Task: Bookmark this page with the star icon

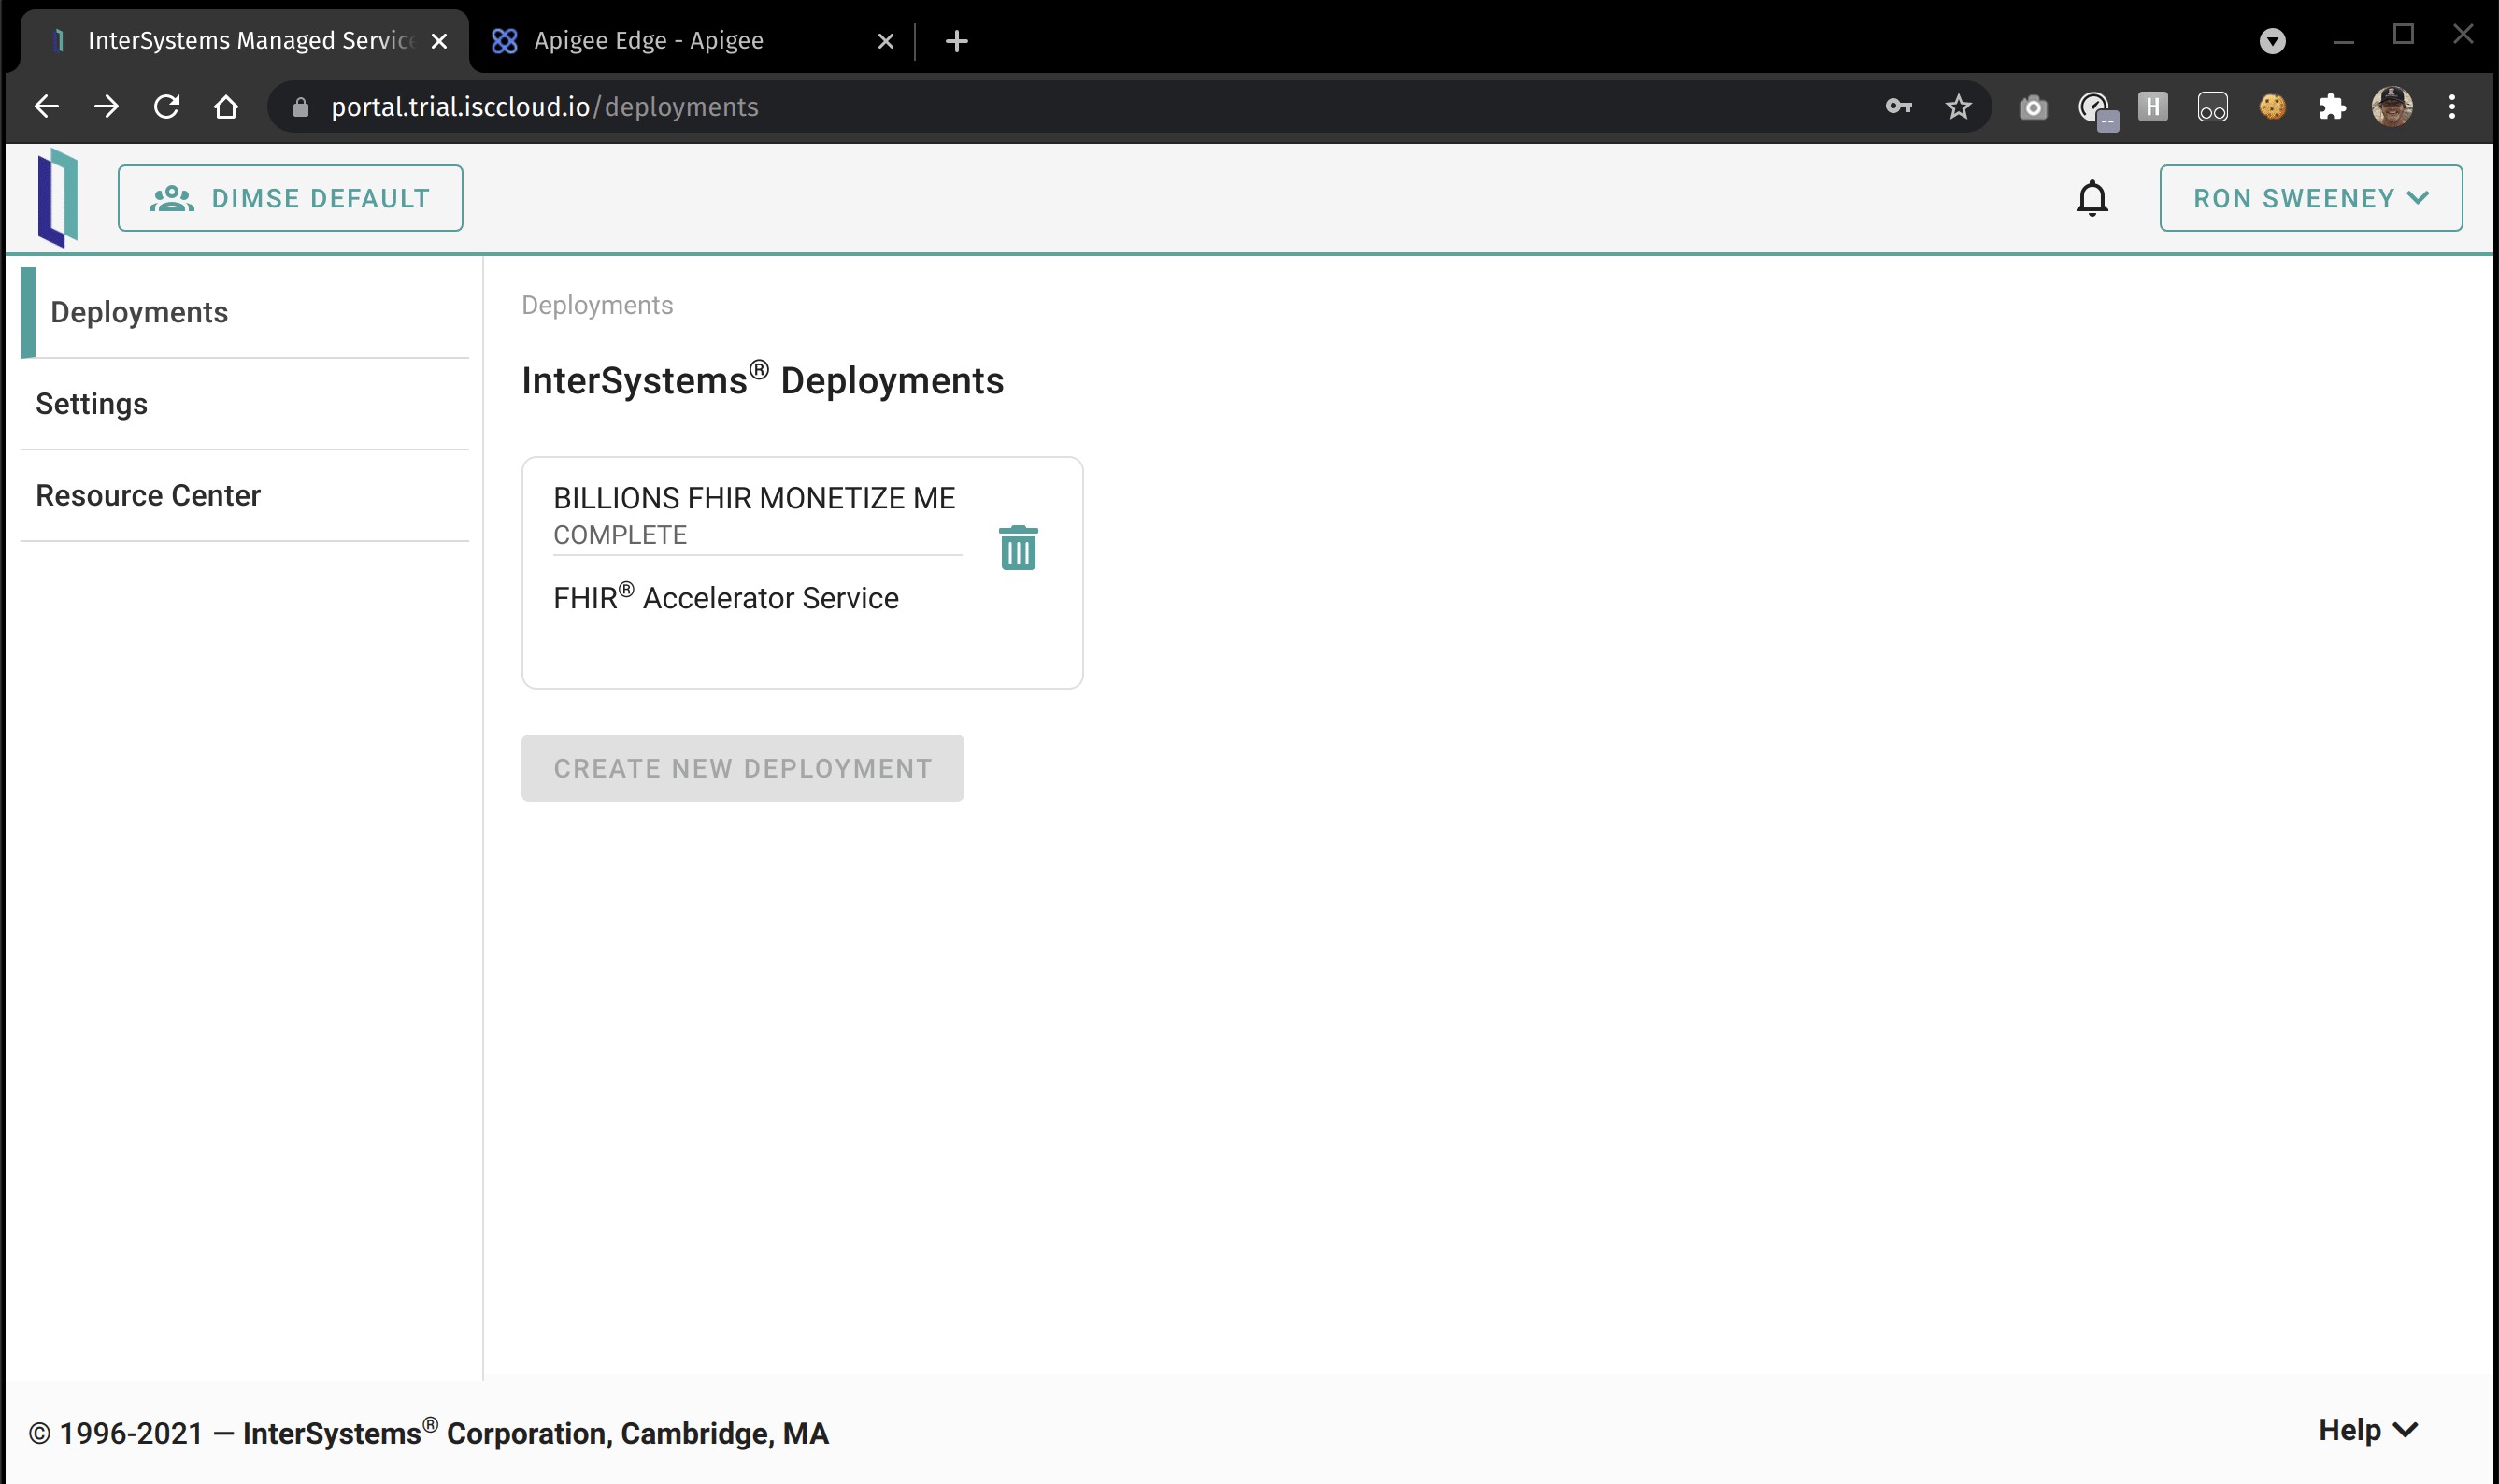Action: 1957,107
